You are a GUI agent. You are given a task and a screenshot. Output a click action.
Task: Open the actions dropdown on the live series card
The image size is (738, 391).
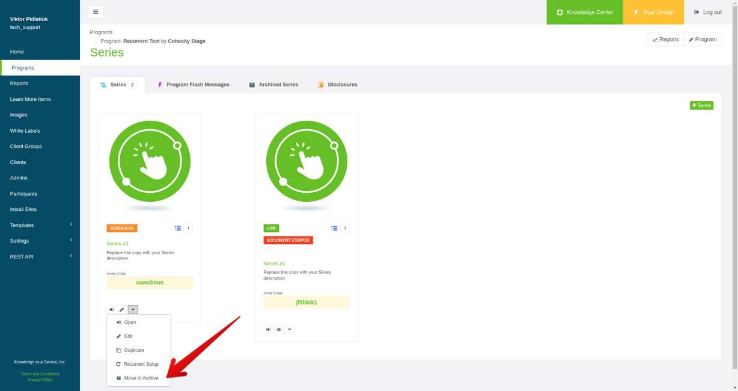(289, 329)
